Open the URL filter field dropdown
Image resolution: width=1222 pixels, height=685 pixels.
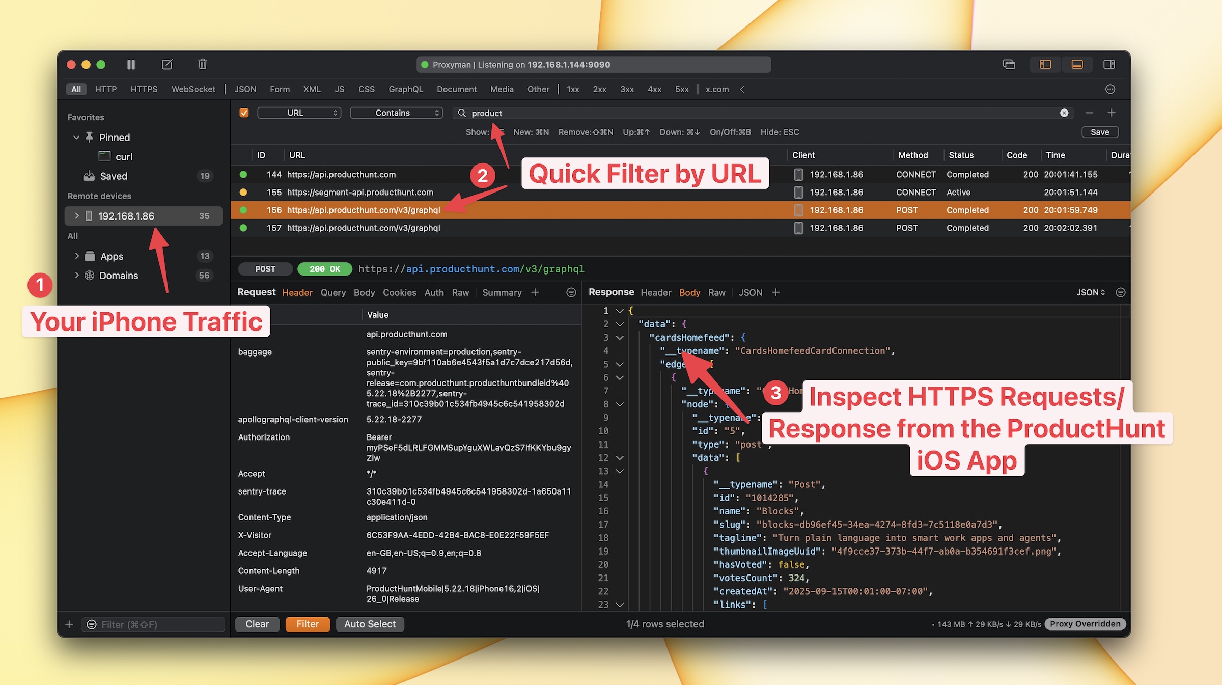point(299,113)
